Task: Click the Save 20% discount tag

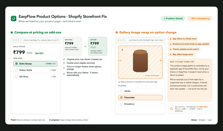Action: tap(39, 53)
